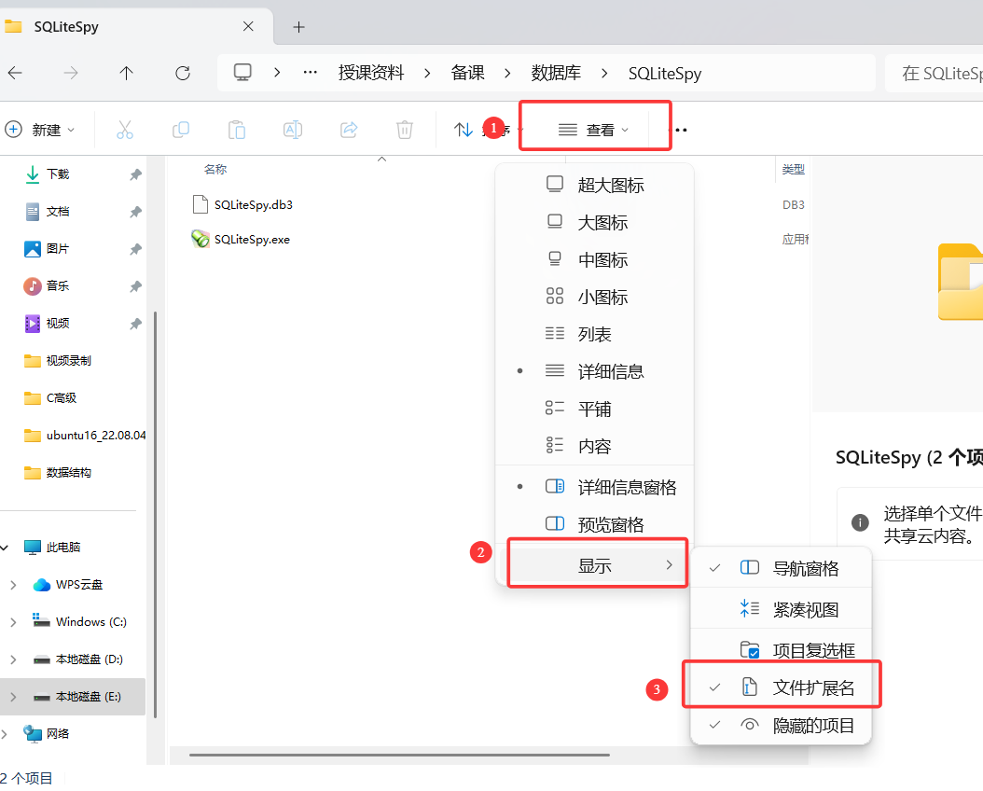Click the Sort arrows icon

464,130
